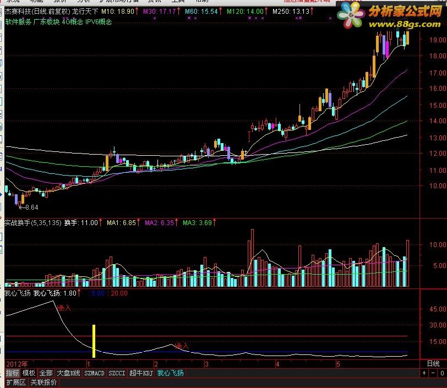Click the M10: 18.90 value
This screenshot has height=388, width=447.
click(118, 12)
